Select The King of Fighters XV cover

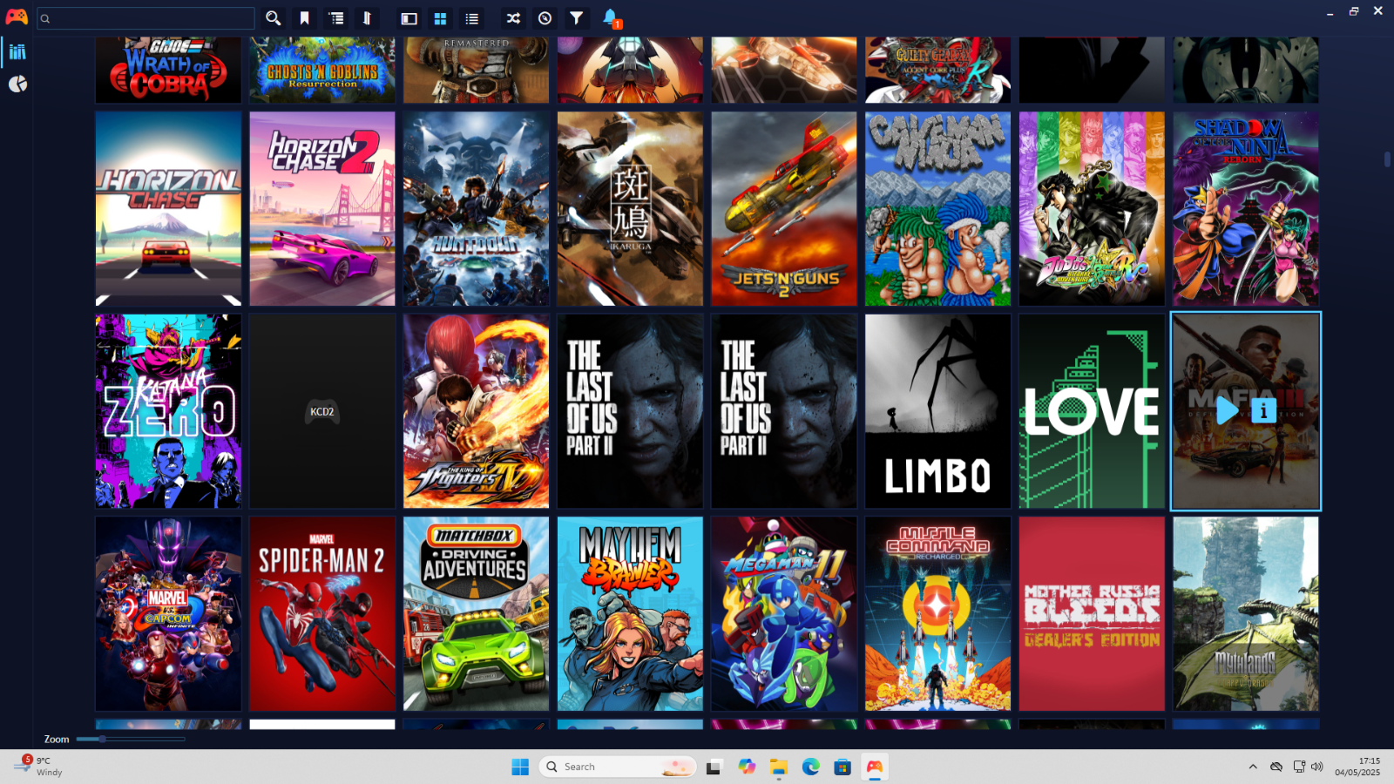click(476, 411)
